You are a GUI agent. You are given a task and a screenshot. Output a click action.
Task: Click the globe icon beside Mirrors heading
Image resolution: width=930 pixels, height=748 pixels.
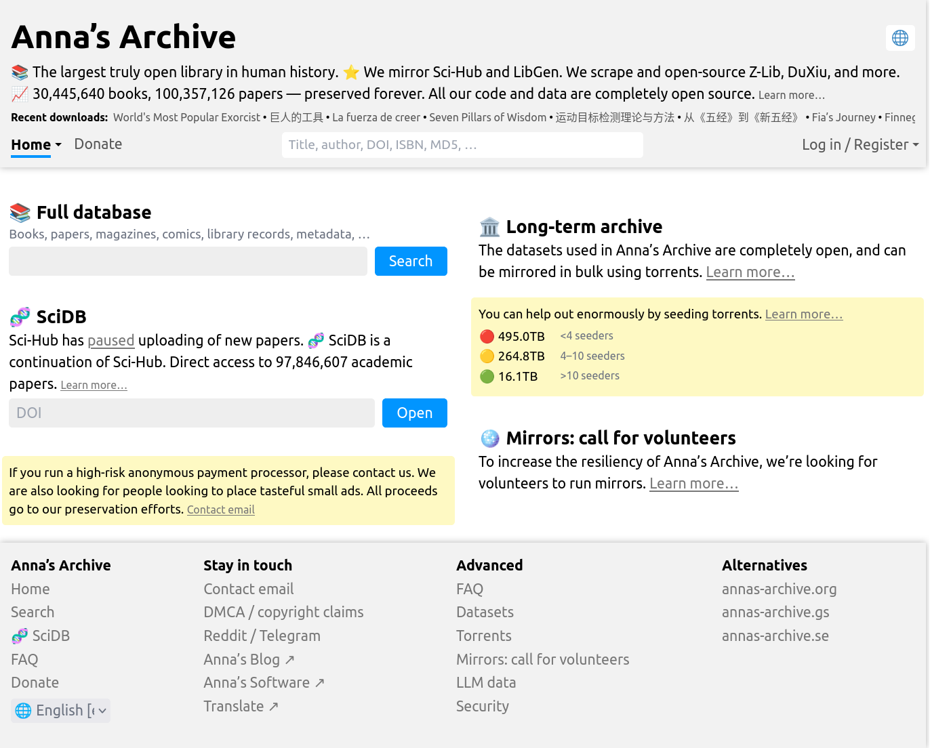pyautogui.click(x=489, y=438)
